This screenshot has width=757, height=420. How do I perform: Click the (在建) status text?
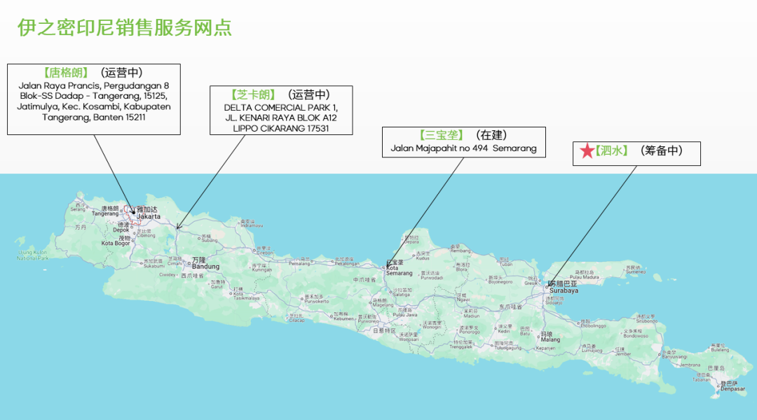491,135
